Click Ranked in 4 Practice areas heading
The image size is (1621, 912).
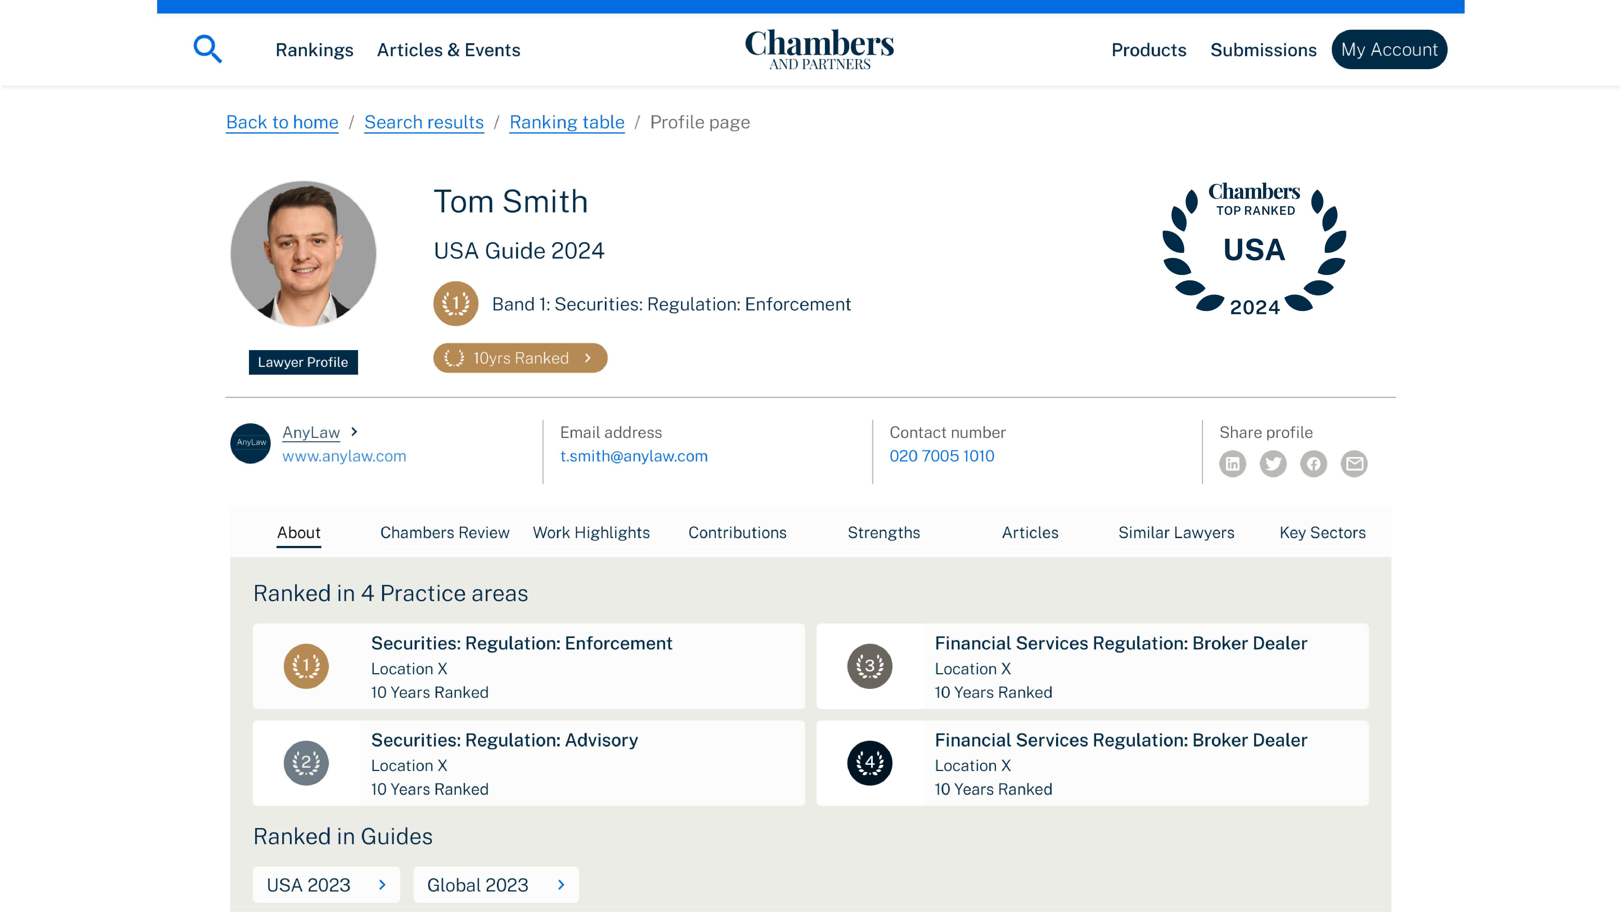point(391,594)
